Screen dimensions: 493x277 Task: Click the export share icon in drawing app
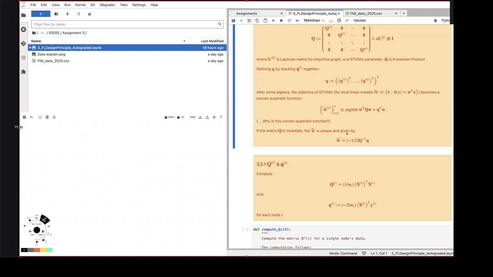207,117
